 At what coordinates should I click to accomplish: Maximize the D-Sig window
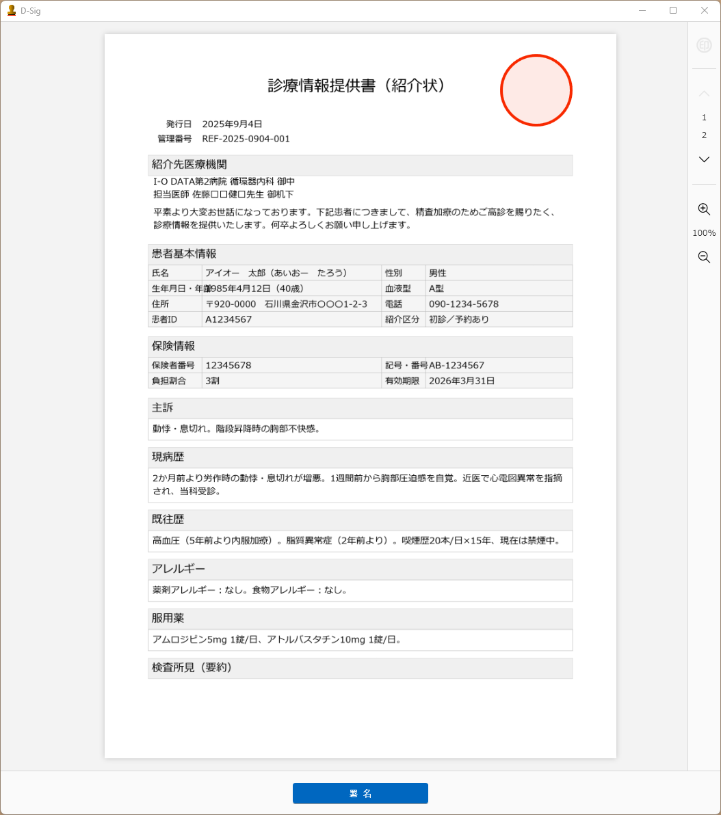tap(673, 10)
